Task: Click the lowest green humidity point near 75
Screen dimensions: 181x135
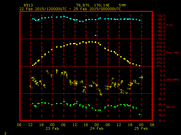Action: 140,114
